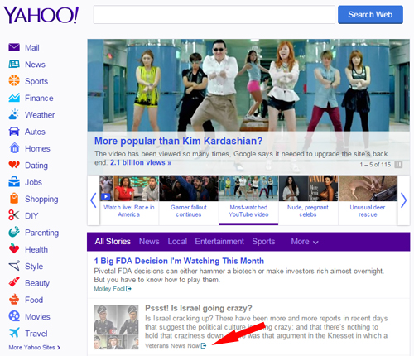Click the News newspaper icon
This screenshot has height=356, width=414.
click(x=14, y=65)
